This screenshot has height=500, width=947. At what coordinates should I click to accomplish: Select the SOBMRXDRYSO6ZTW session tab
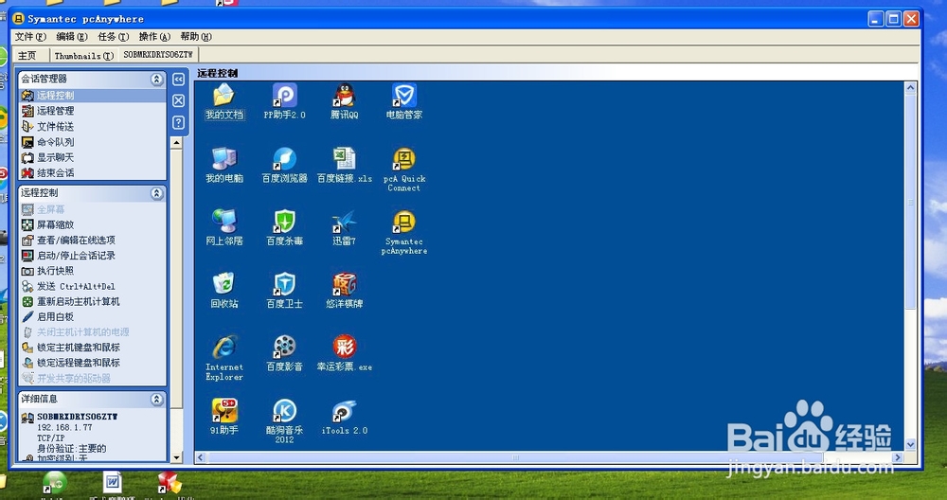158,55
